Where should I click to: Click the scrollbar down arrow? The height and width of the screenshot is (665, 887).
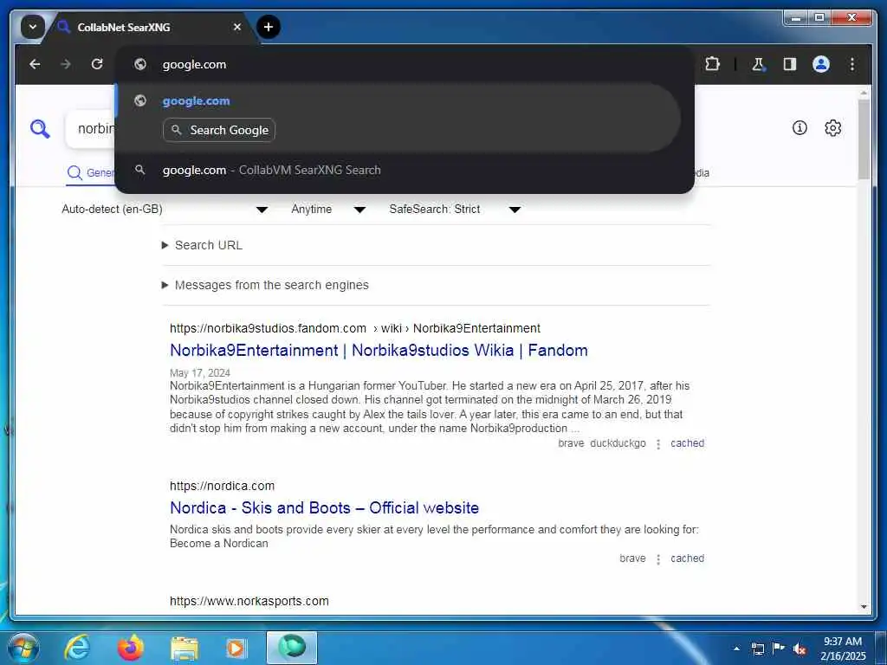pos(864,607)
